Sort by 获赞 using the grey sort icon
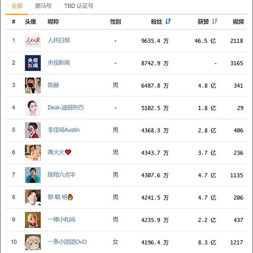Screen dimensions: 253x253 215,21
